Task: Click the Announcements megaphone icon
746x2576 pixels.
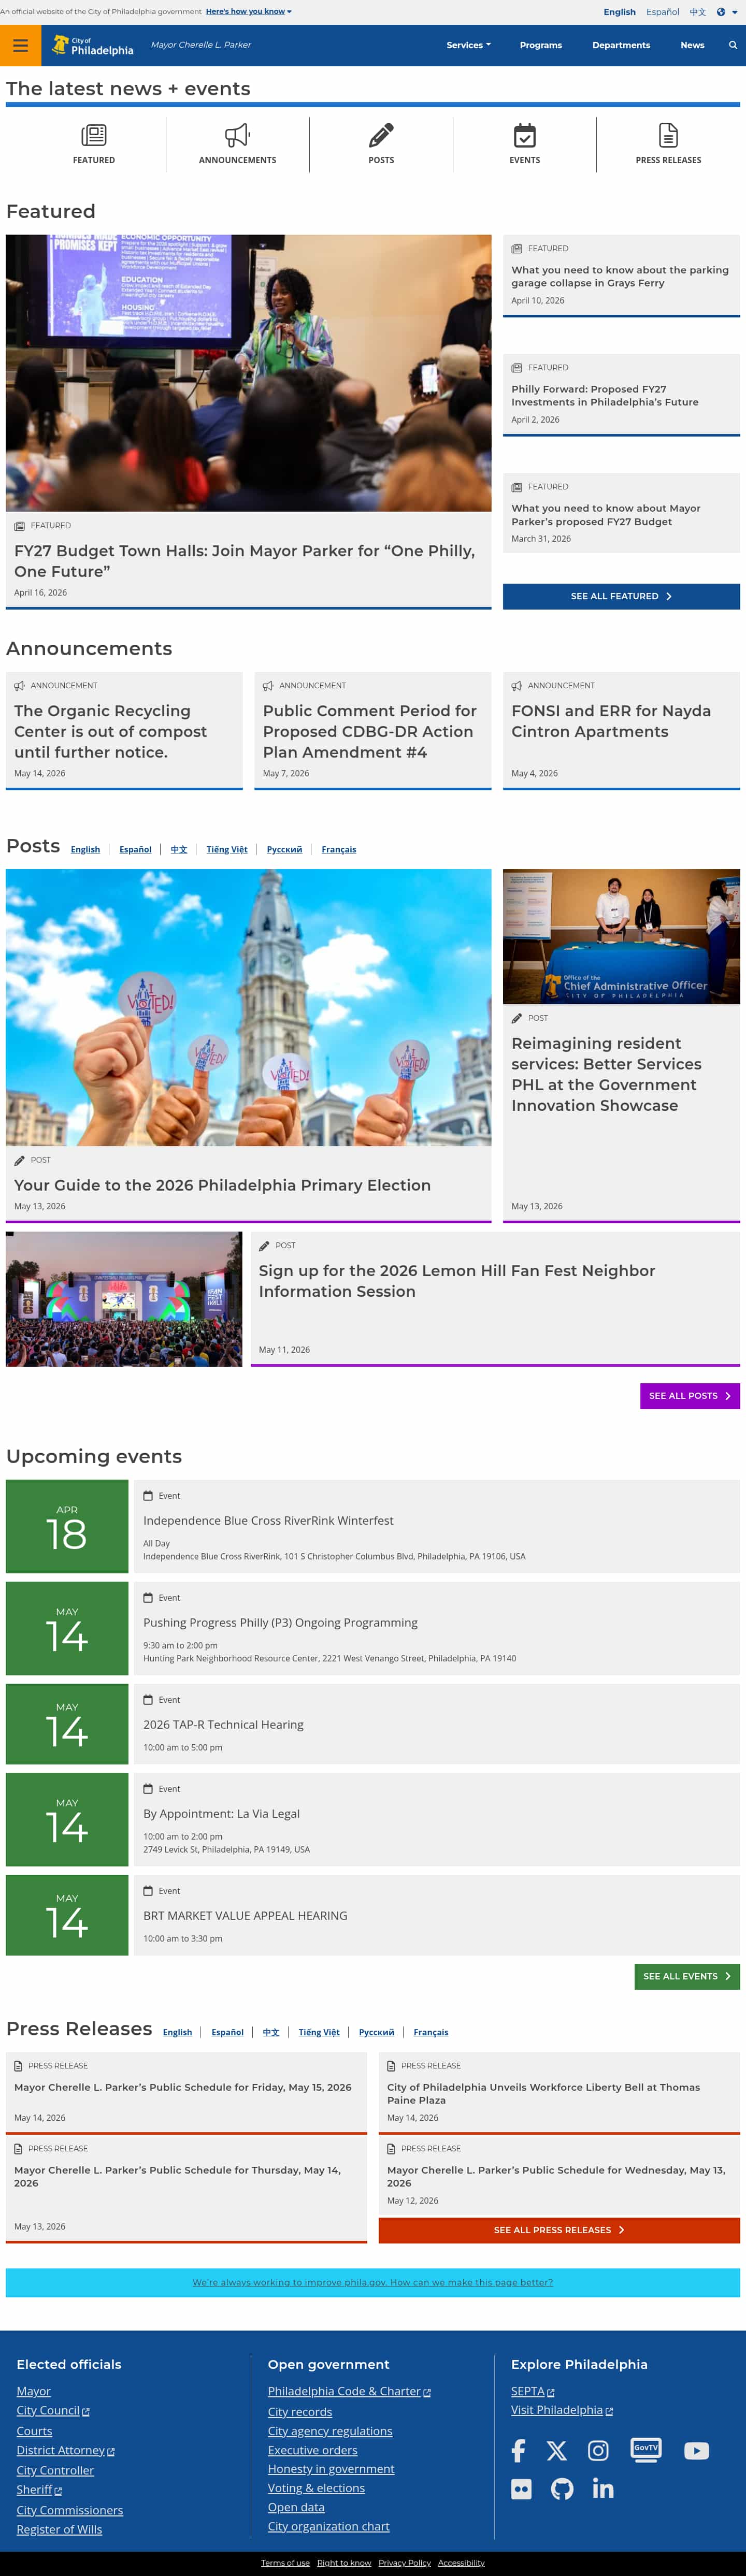Action: (x=237, y=135)
